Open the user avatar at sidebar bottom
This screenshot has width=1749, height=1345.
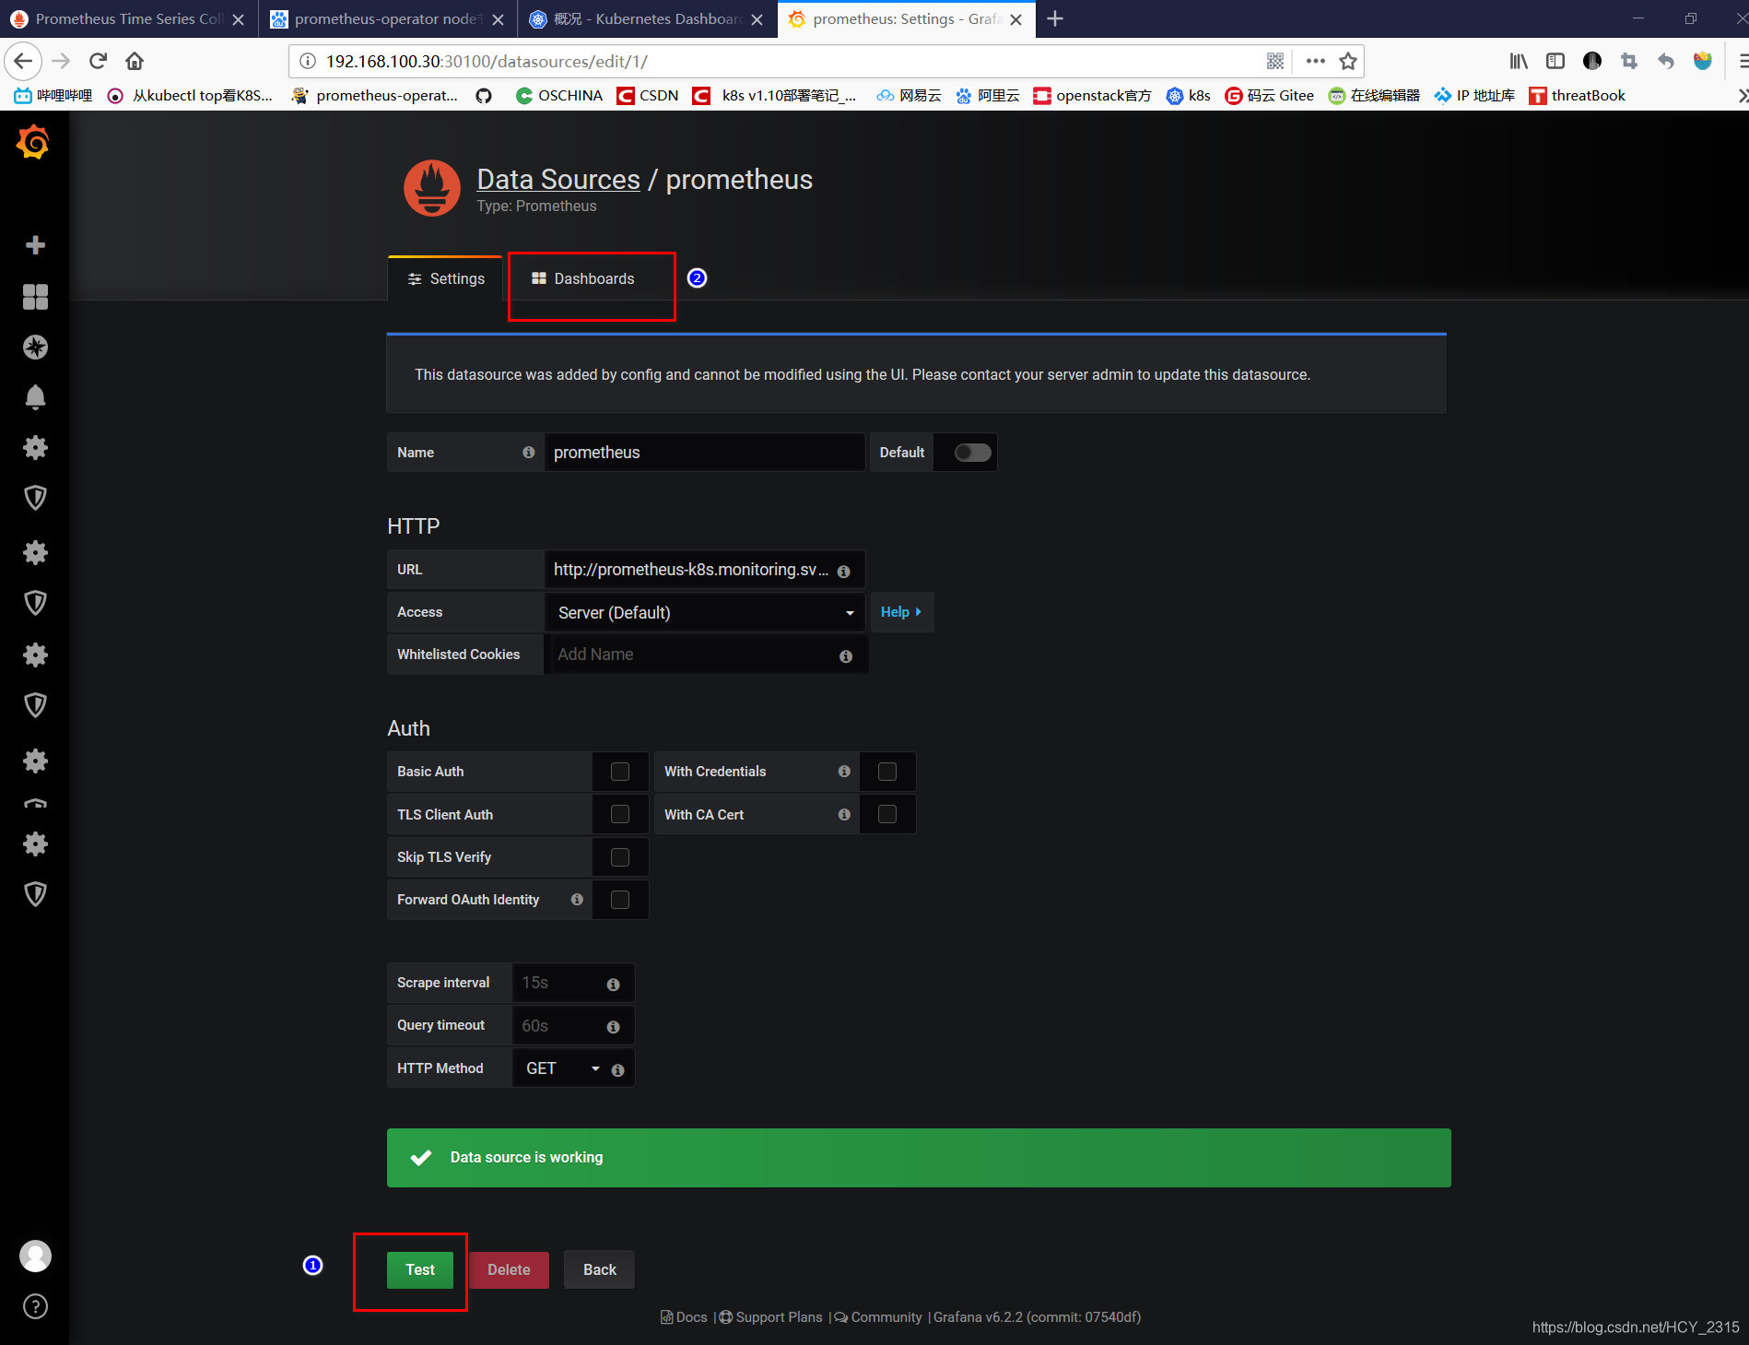click(x=35, y=1256)
